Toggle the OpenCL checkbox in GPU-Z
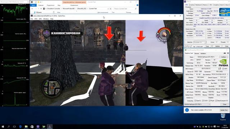Screen dimensions: 230x129 [x=195, y=101]
